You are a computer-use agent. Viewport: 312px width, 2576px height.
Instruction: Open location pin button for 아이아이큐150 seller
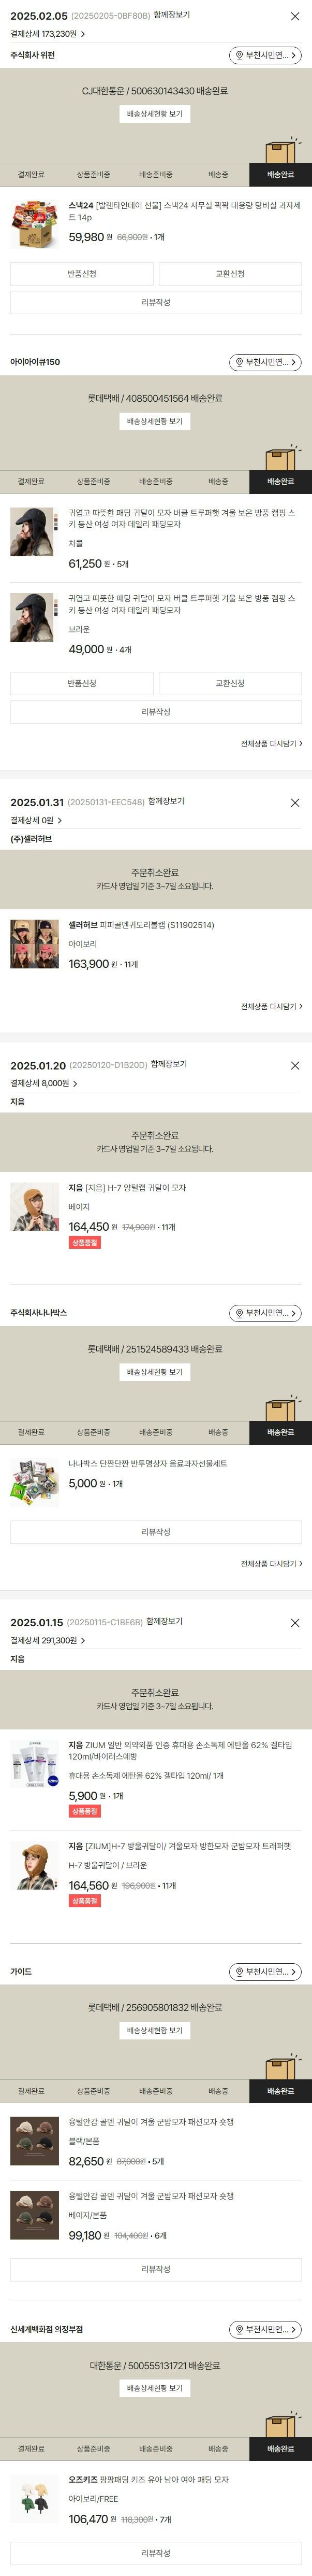click(265, 363)
